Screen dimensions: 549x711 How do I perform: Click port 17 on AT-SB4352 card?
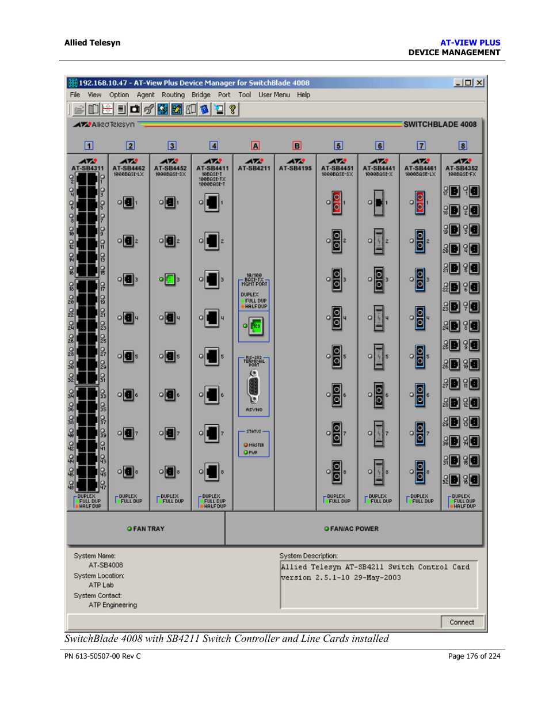click(455, 191)
